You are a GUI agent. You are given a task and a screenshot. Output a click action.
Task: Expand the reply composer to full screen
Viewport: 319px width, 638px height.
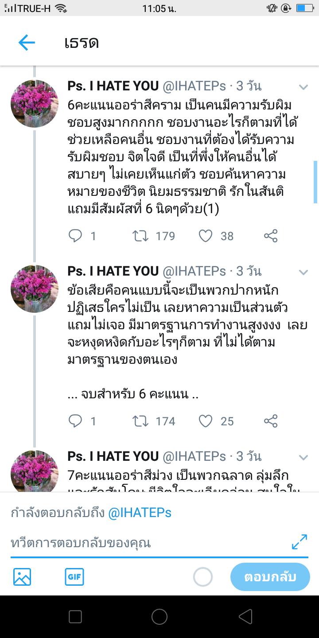point(300,541)
